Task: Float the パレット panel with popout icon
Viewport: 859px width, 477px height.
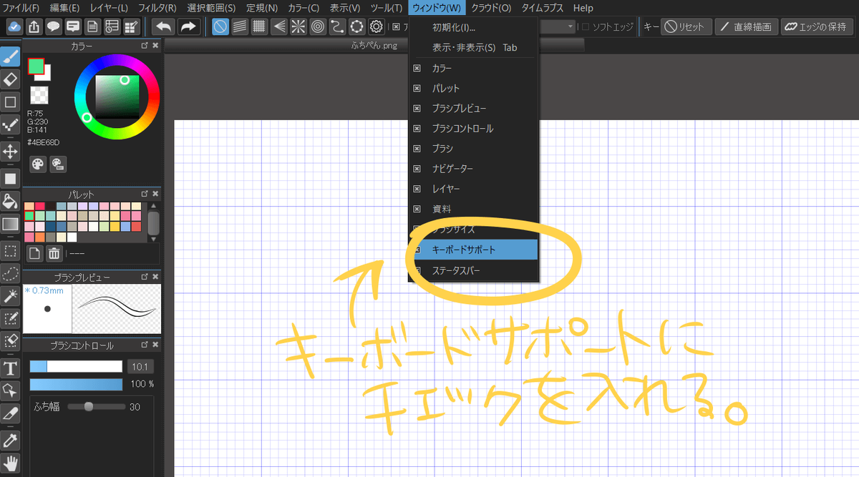Action: [145, 194]
